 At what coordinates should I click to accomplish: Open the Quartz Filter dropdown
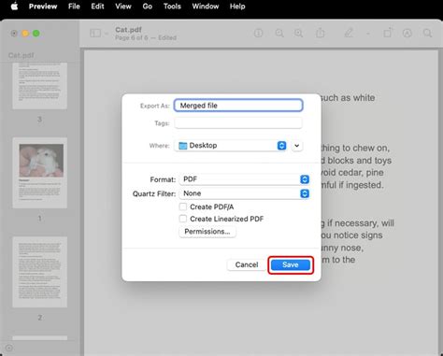(x=244, y=193)
